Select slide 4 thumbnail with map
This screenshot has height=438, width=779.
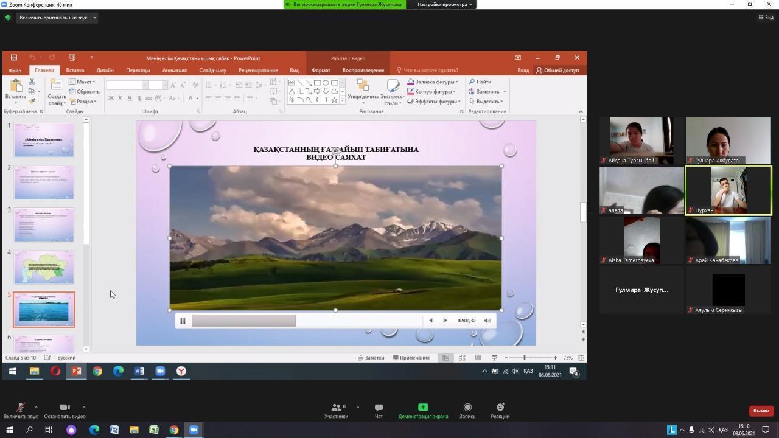pos(44,267)
